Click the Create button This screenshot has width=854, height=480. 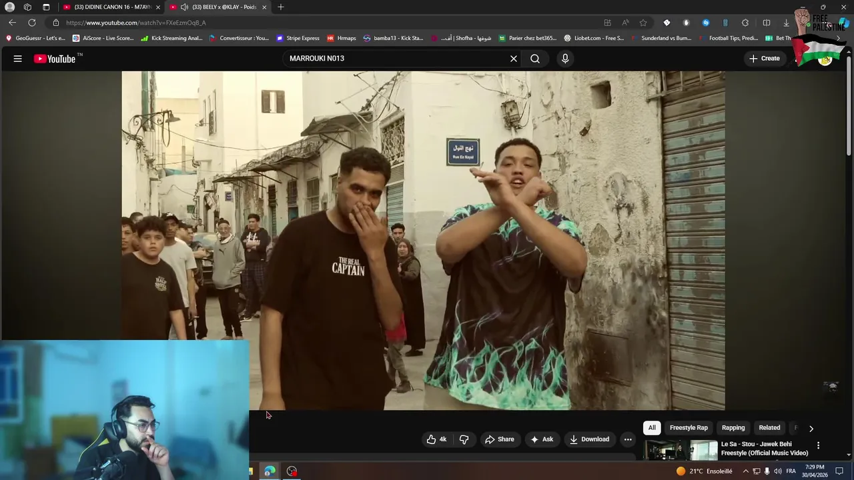(765, 59)
